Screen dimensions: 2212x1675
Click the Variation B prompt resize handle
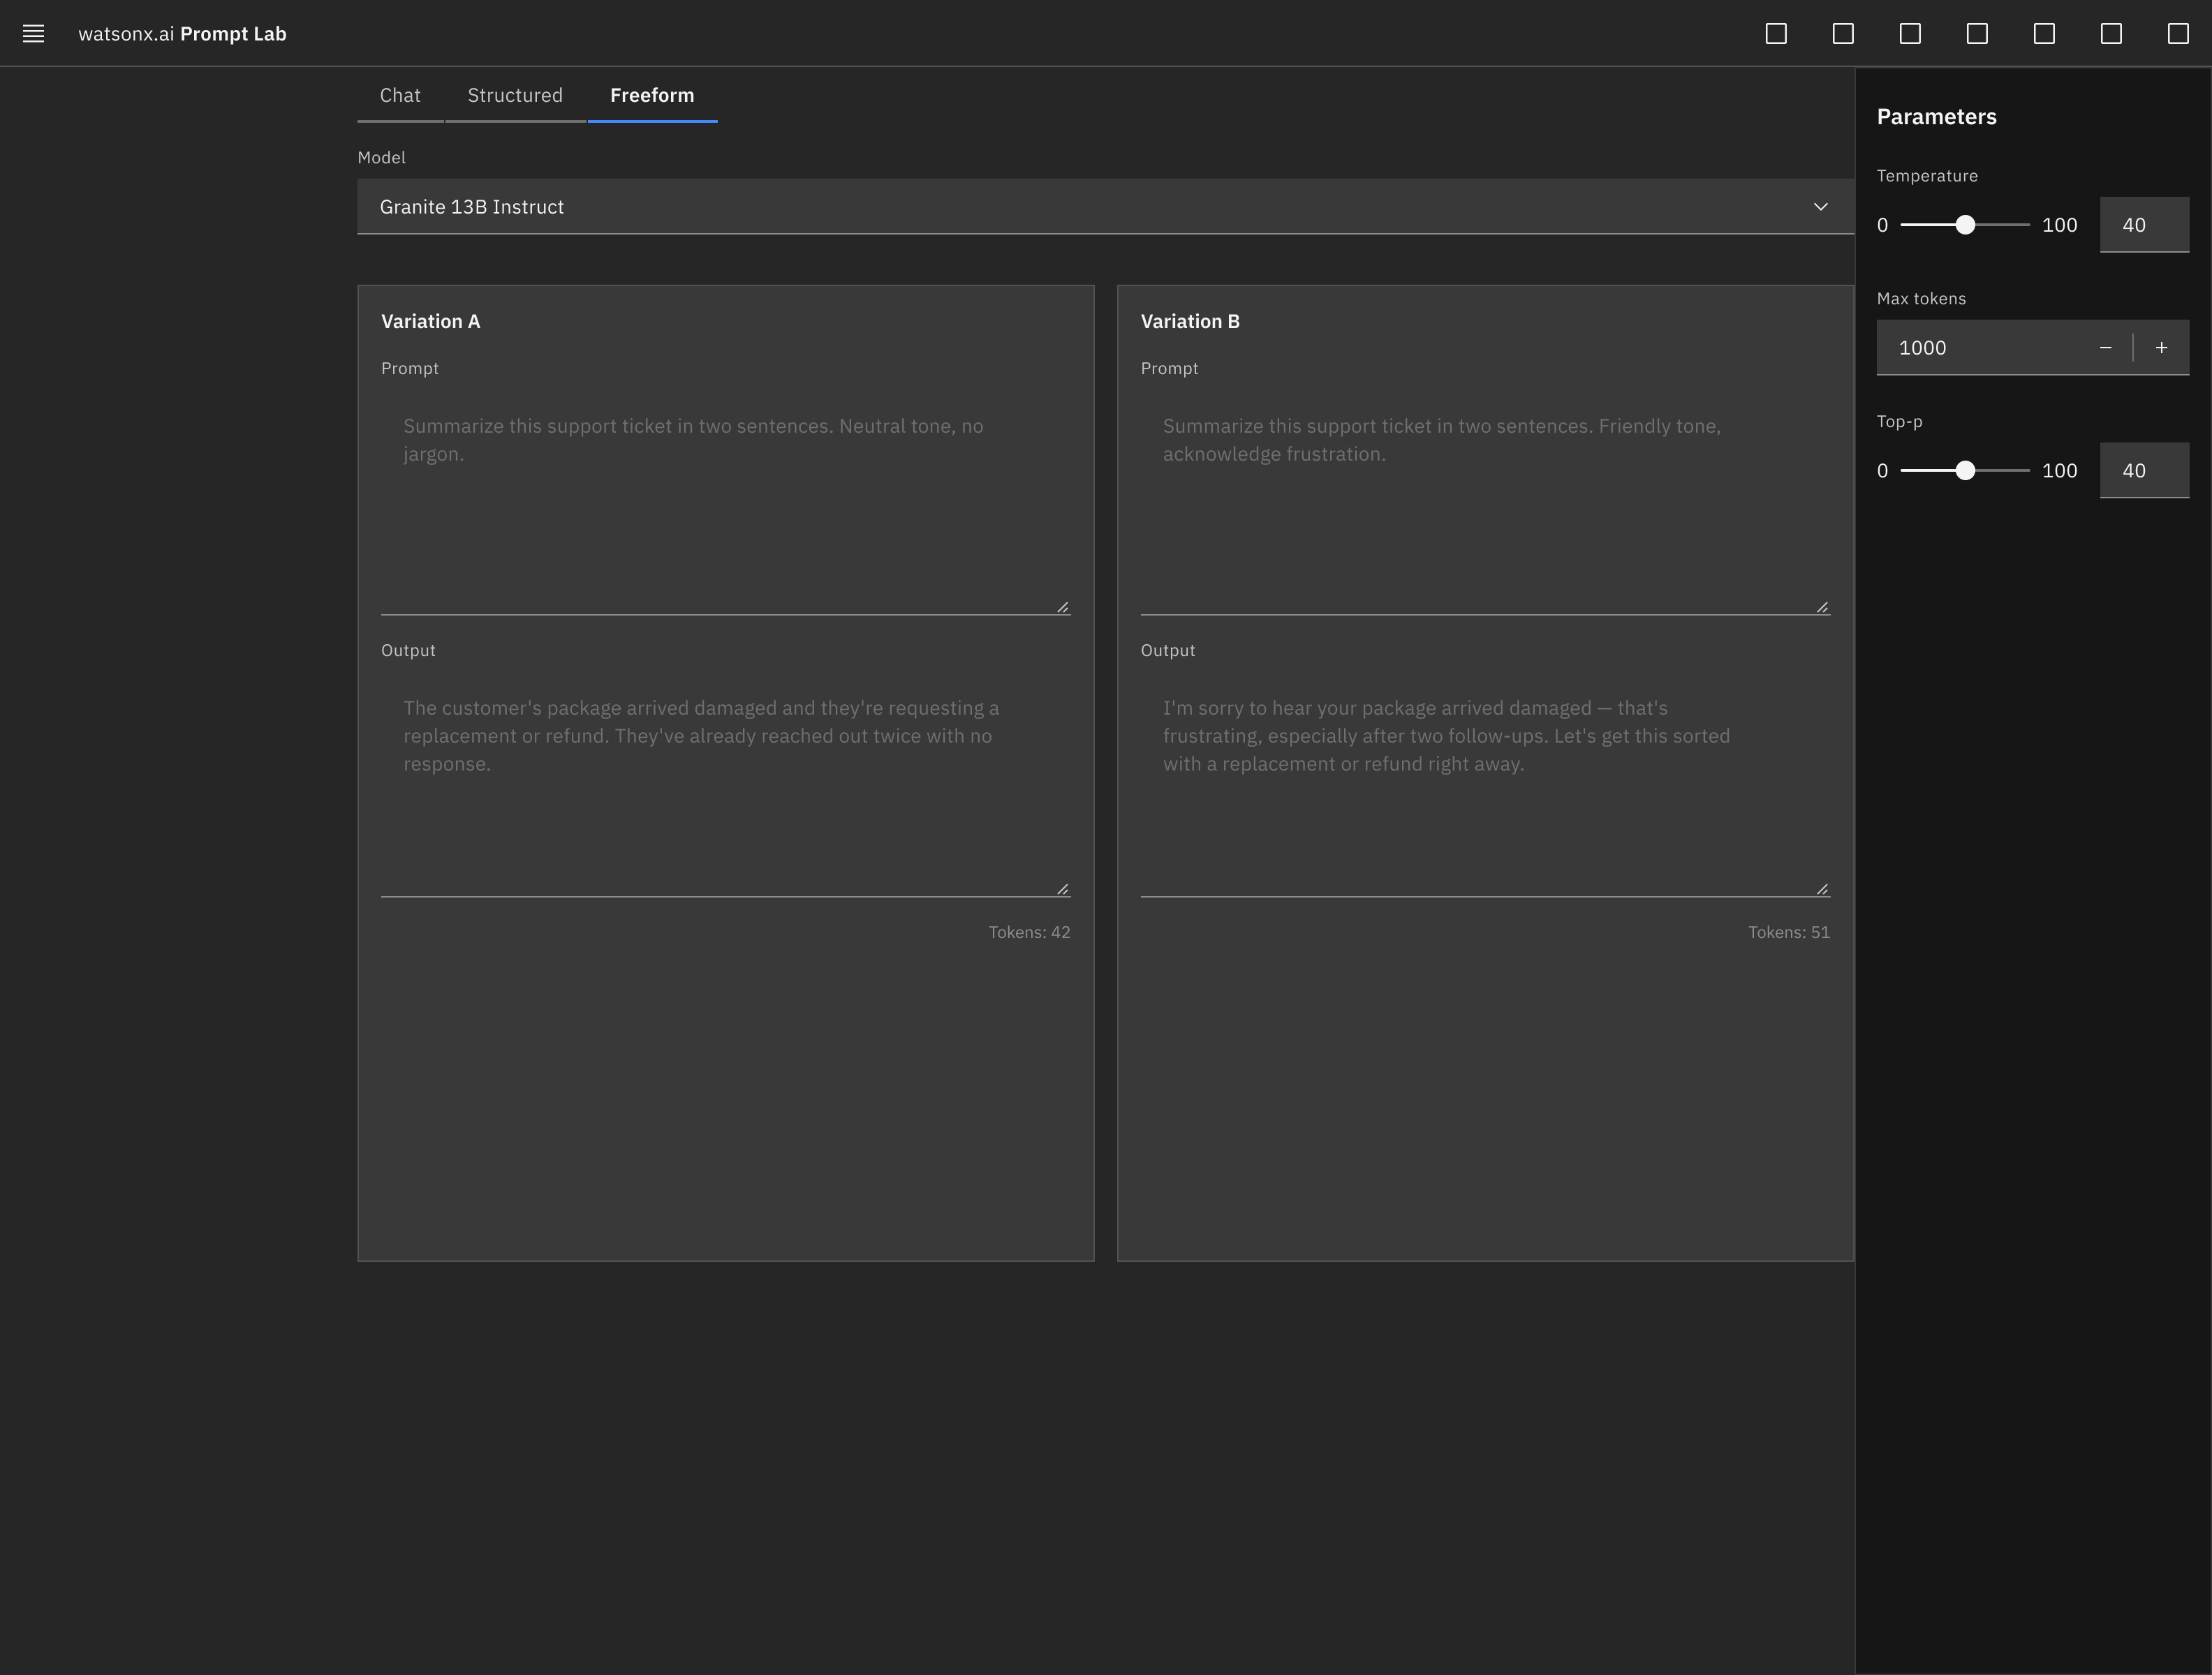[1822, 606]
